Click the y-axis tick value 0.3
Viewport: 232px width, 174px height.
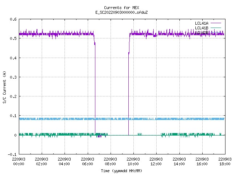tap(13, 77)
